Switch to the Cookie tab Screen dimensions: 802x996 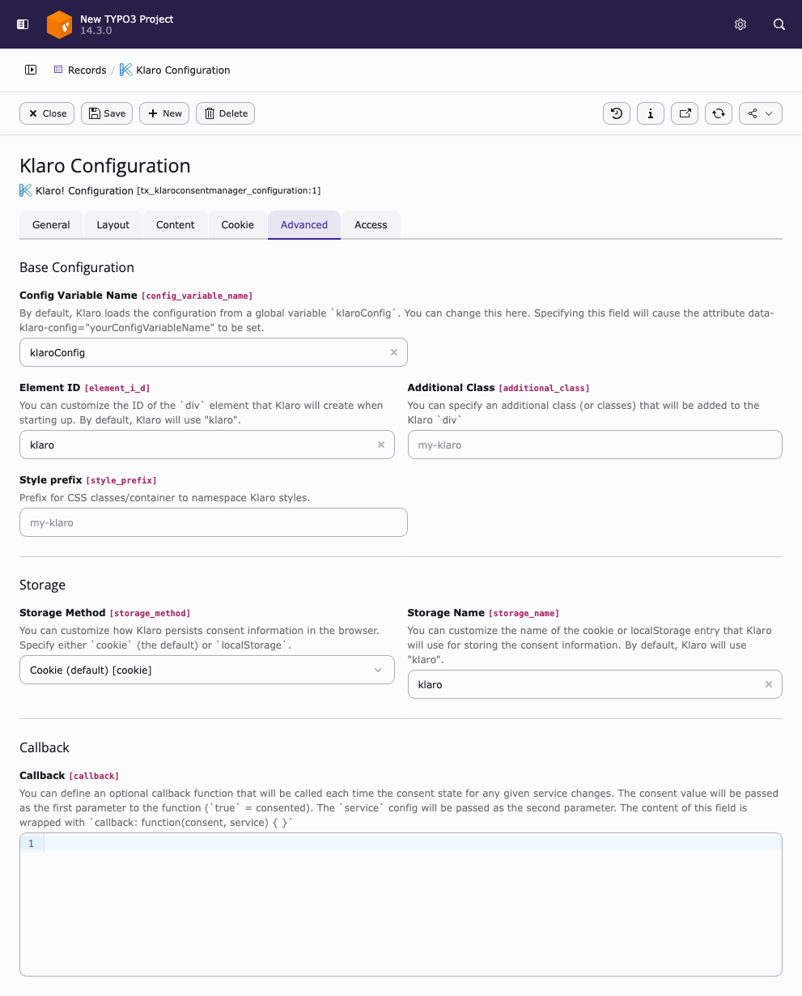point(238,225)
